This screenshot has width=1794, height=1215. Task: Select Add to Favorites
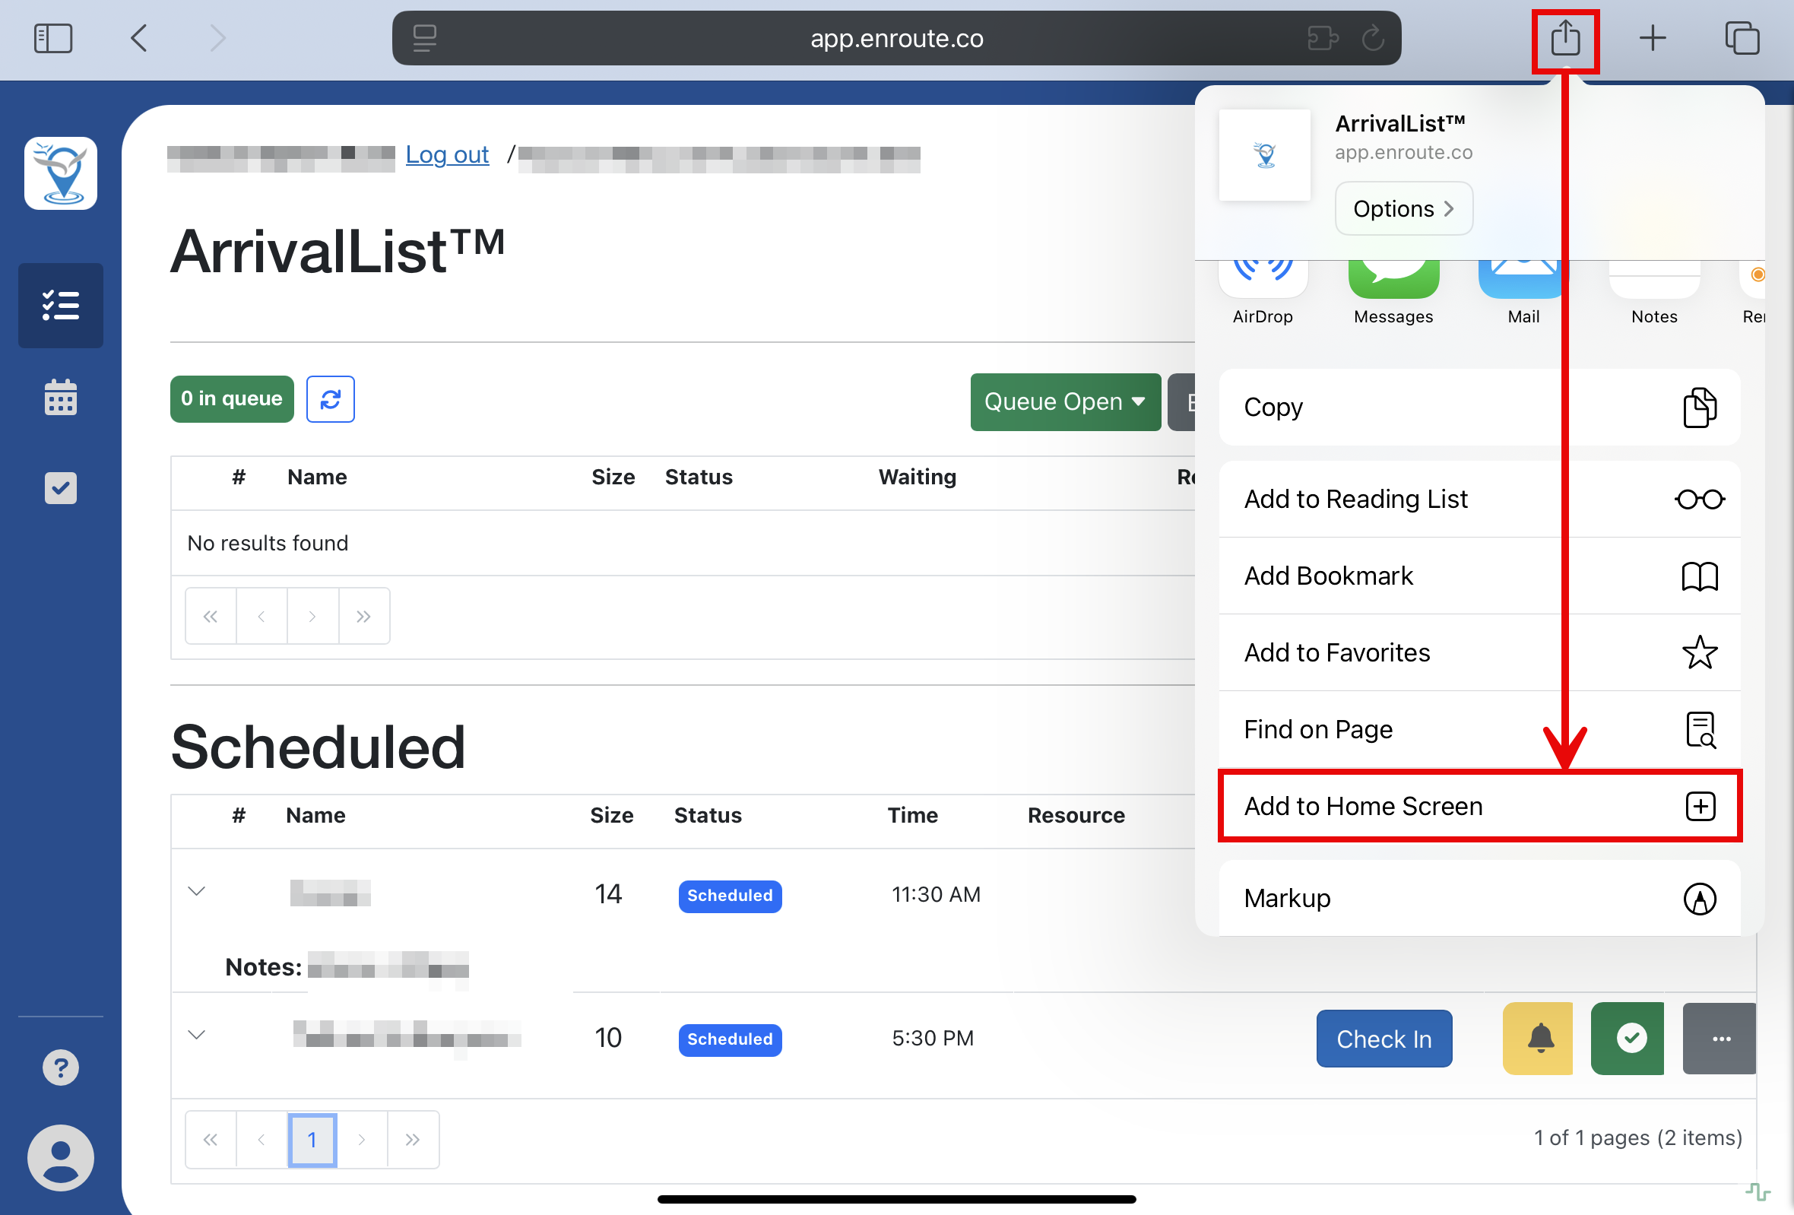[1479, 652]
